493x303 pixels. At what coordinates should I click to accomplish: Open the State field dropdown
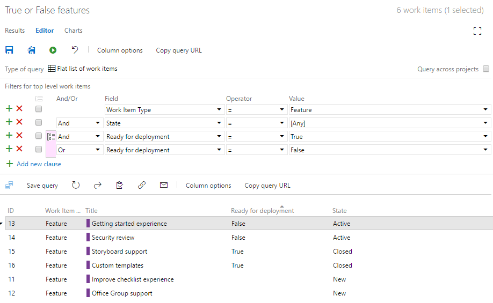(219, 123)
